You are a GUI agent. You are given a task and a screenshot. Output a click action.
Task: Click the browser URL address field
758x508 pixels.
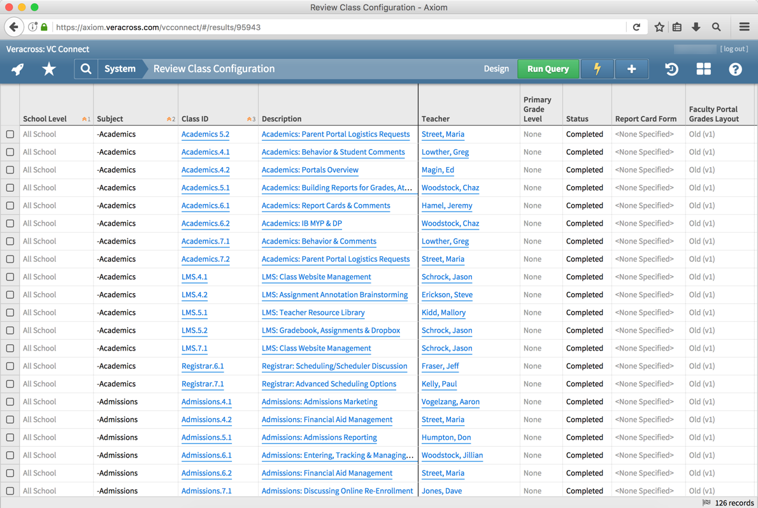point(338,27)
